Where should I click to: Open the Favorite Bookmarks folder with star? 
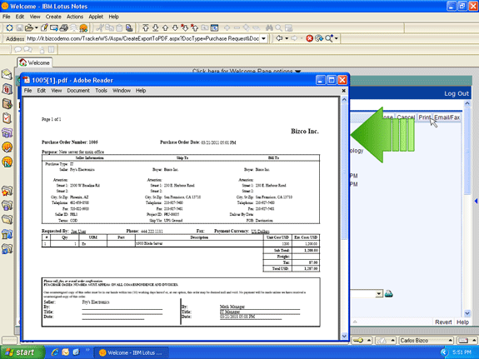point(7,191)
